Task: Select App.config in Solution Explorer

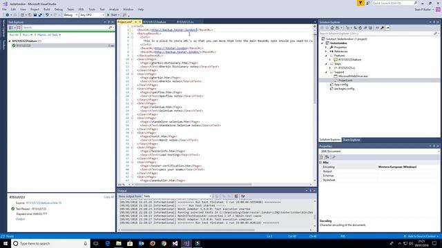Action: point(340,84)
